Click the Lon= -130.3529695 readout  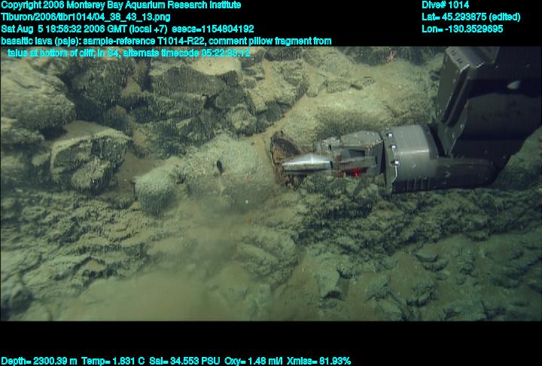[462, 29]
